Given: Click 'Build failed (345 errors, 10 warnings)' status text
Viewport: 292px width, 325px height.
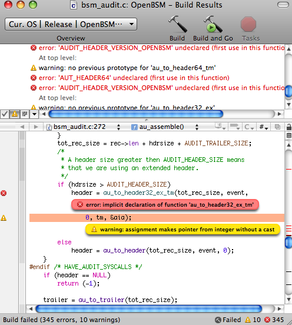Looking at the screenshot, I should click(x=62, y=320).
